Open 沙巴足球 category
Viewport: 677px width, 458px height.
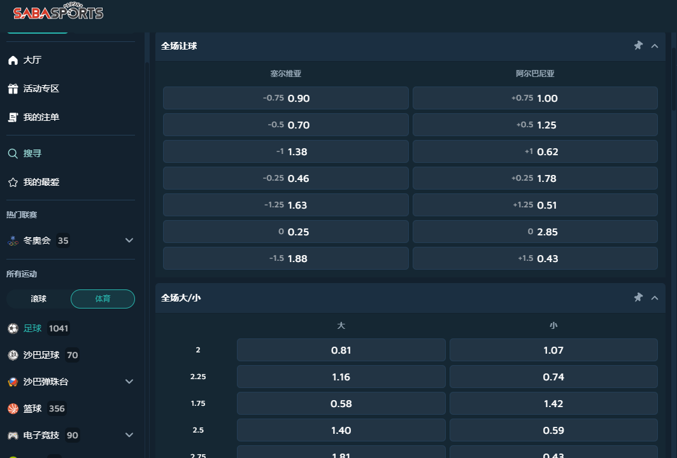tap(41, 356)
